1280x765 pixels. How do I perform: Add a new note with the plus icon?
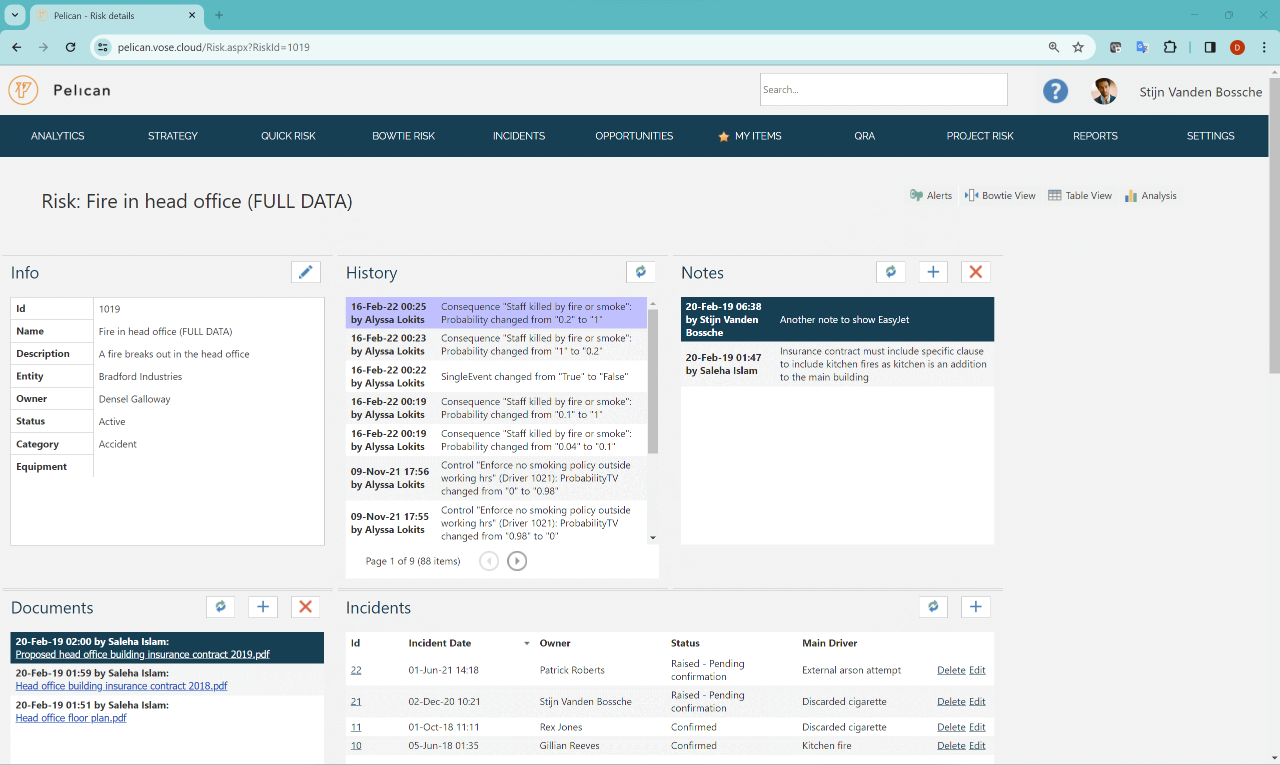[933, 272]
